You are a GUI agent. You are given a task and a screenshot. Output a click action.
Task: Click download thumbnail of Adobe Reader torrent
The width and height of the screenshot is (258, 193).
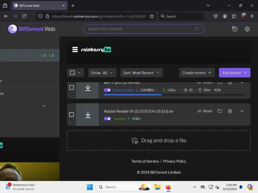point(87,115)
